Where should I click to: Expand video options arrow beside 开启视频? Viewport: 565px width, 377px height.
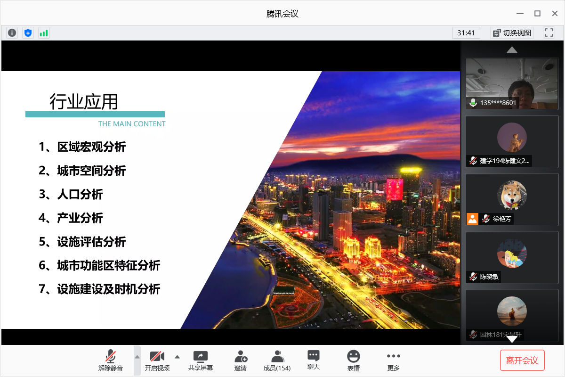tap(178, 356)
